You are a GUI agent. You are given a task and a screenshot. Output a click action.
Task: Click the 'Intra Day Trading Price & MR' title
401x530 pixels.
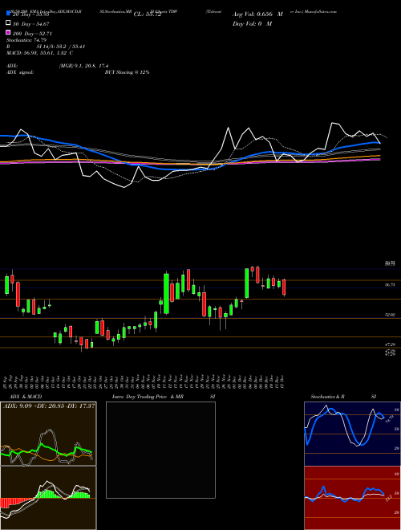148,397
